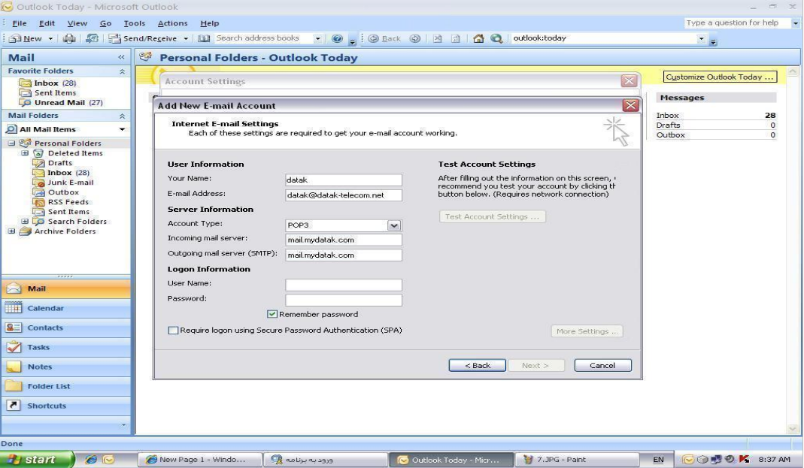
Task: Click the E-mail Address field
Action: pos(344,195)
